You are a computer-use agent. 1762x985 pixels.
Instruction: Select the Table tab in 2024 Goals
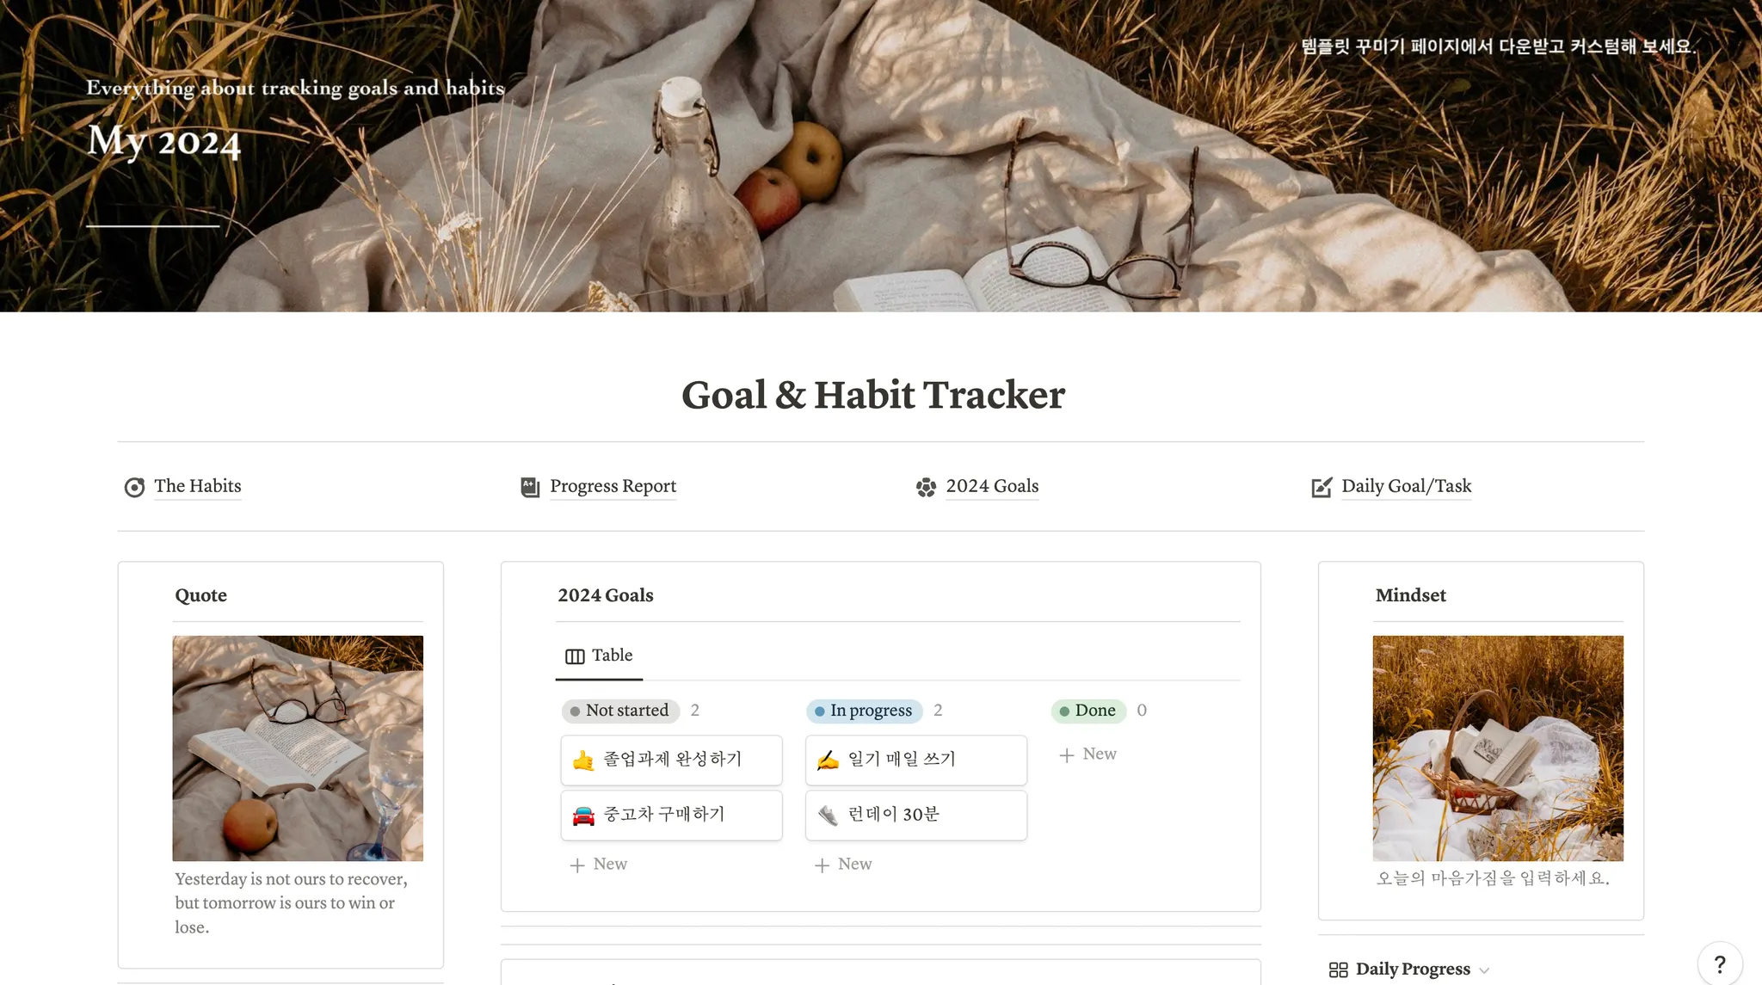pos(599,656)
